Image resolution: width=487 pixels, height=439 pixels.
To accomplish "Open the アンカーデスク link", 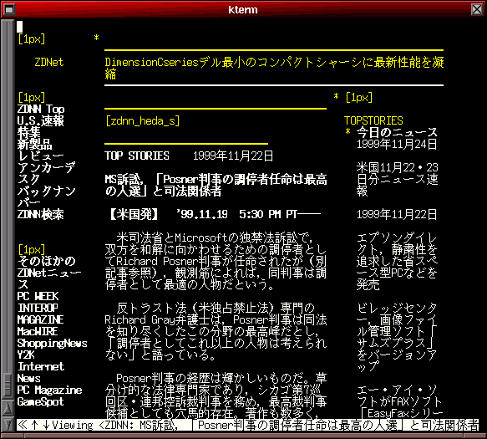I will [46, 173].
